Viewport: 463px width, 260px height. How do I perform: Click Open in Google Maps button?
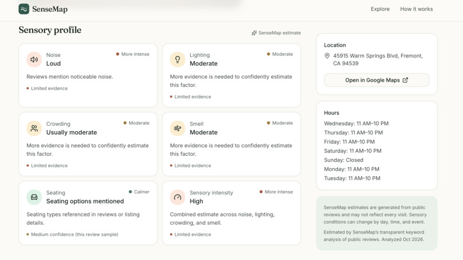coord(376,80)
